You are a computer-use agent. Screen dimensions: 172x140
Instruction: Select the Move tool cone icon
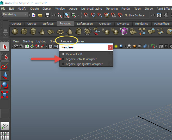[x=5, y=75]
